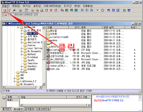The image size is (143, 112).
Task: Click the folder with floppy disk icon
Action: click(42, 10)
